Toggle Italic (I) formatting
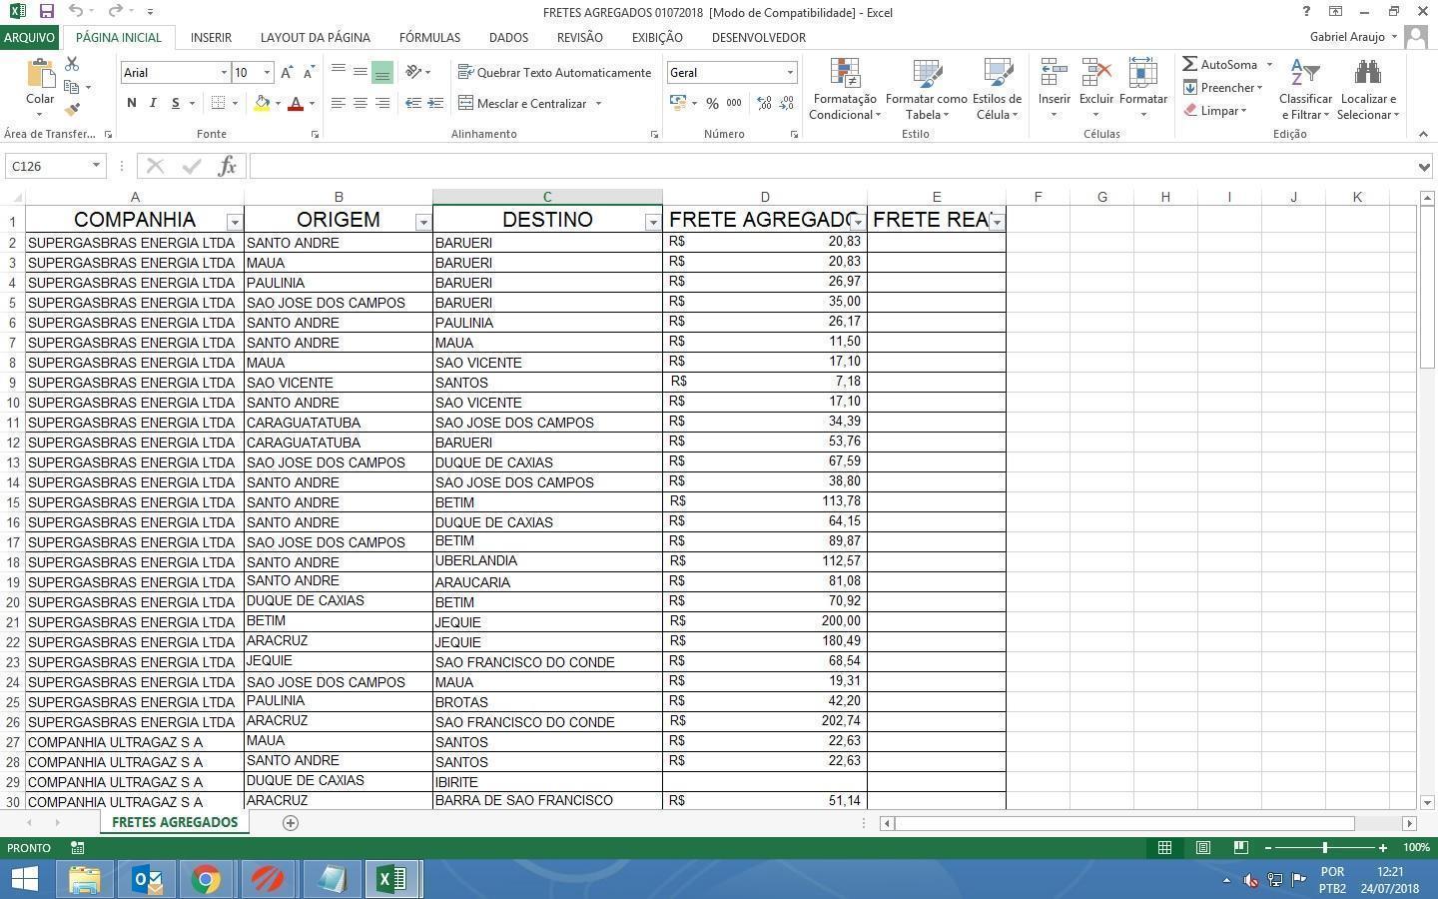Image resolution: width=1438 pixels, height=899 pixels. click(x=153, y=103)
